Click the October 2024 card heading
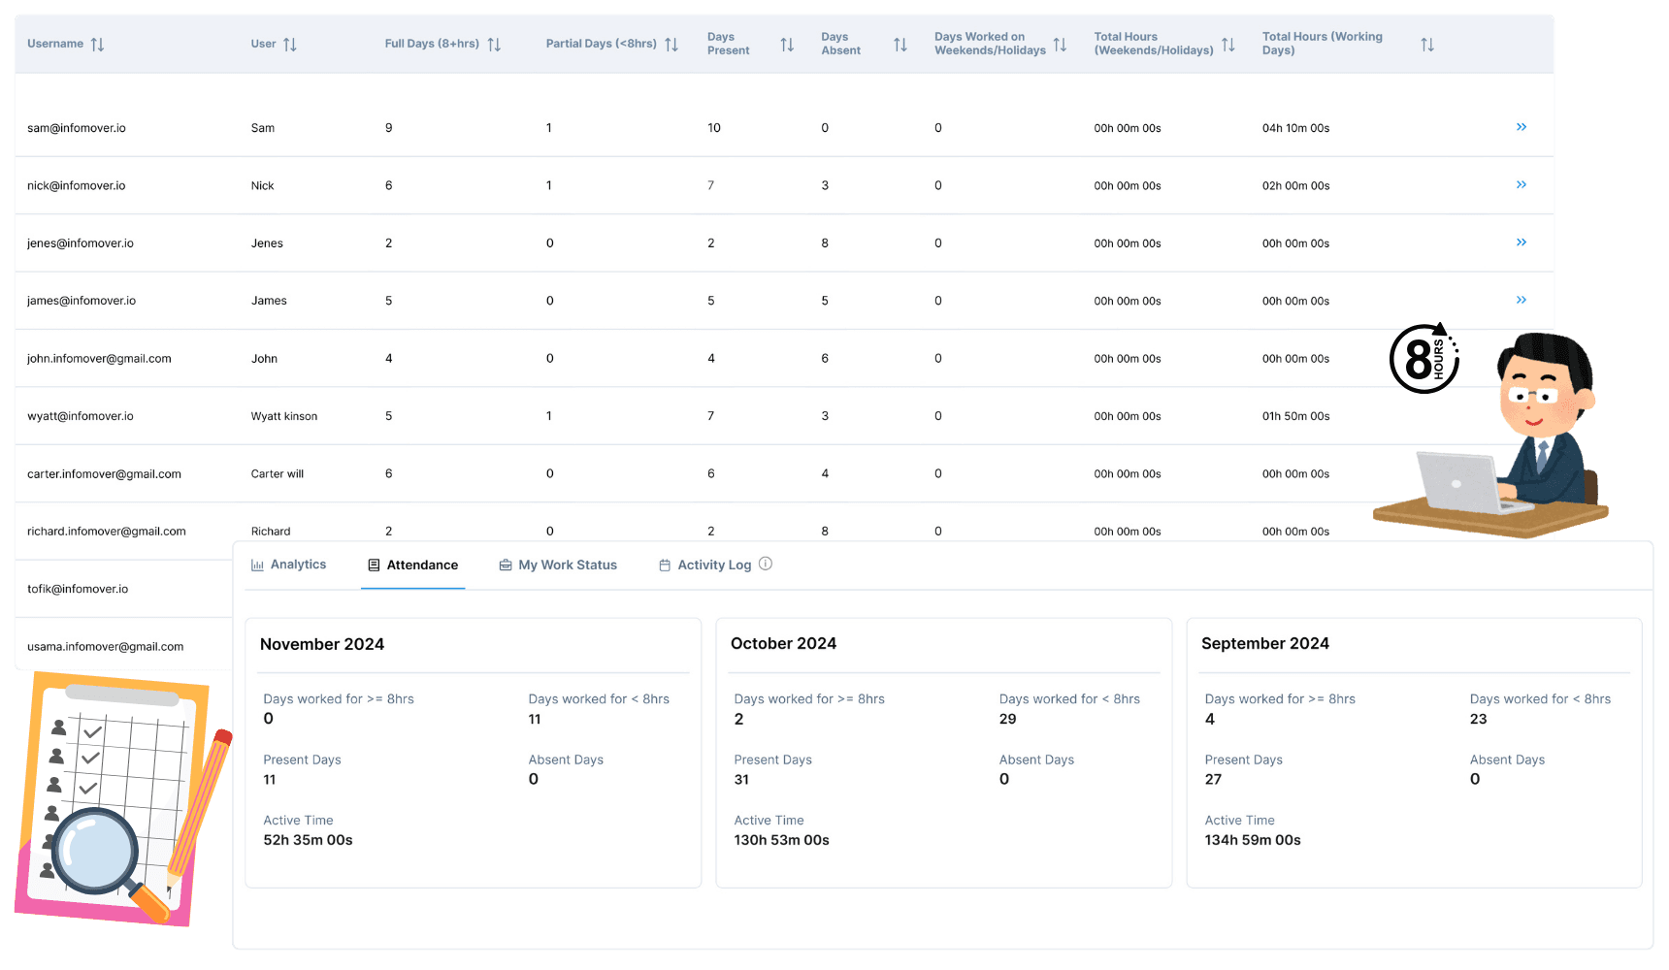 pyautogui.click(x=784, y=644)
